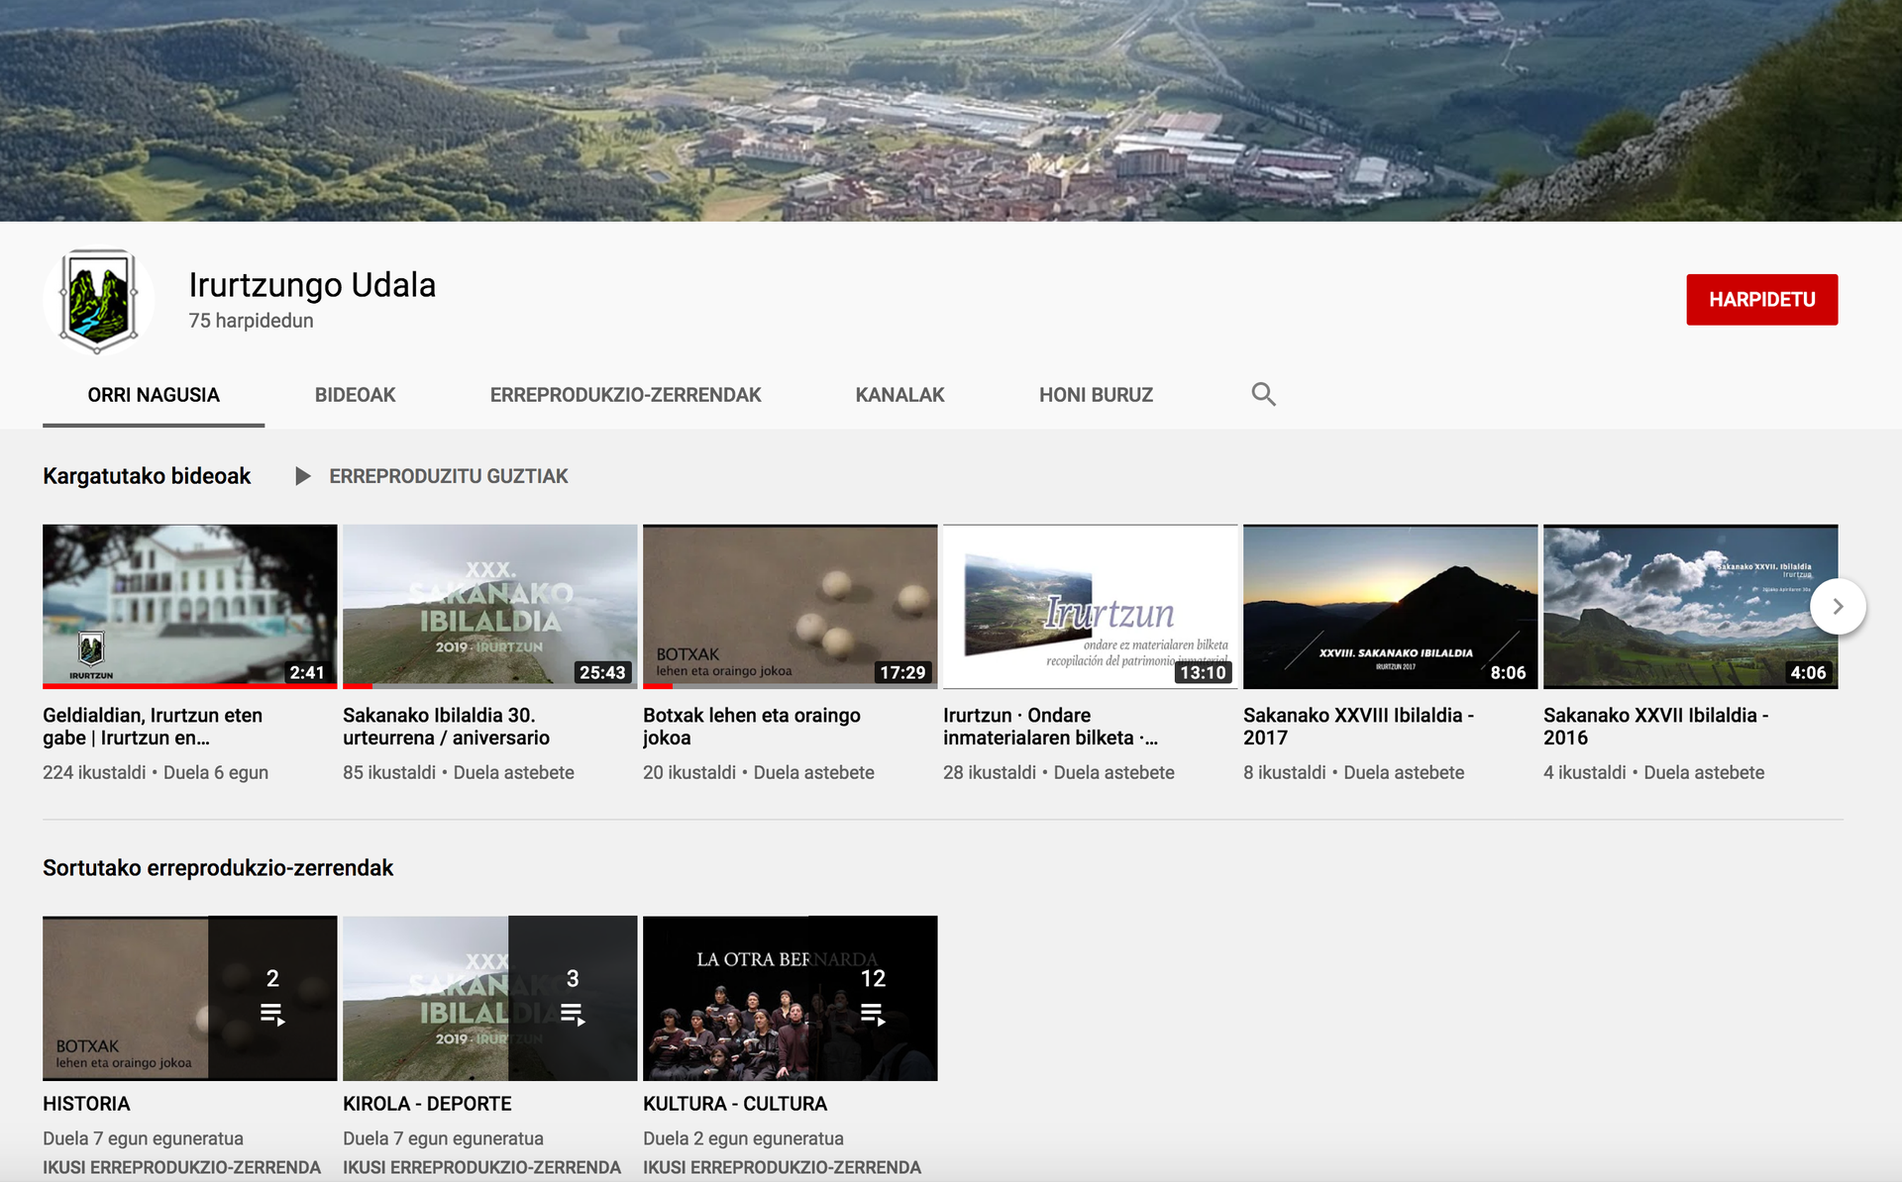The height and width of the screenshot is (1182, 1902).
Task: Click IKUSI ERREPRODUKZIO-ZERRENDA under KULTURA - CULTURA
Action: pos(782,1167)
